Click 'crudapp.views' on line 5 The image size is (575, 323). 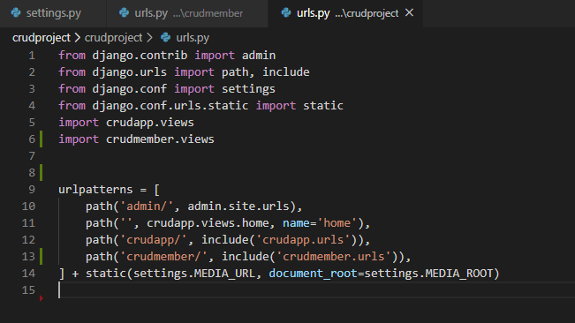click(150, 123)
